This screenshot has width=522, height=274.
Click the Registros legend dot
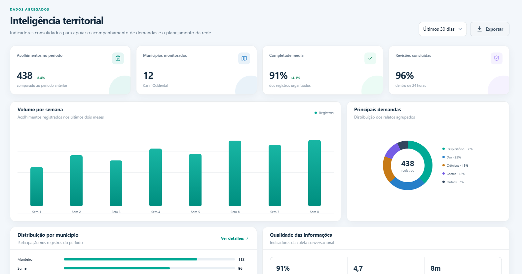tap(316, 113)
